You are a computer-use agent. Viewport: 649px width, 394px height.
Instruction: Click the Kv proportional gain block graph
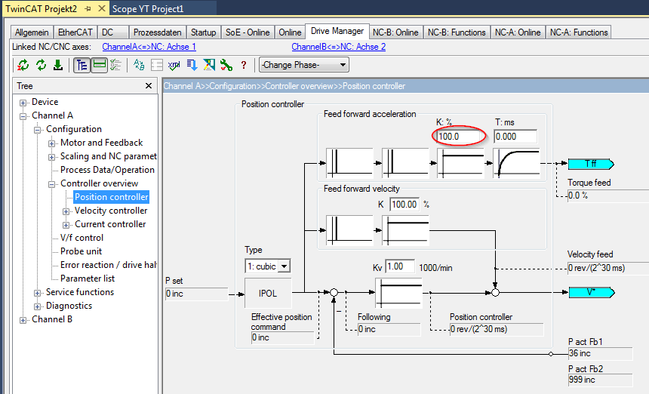point(398,293)
